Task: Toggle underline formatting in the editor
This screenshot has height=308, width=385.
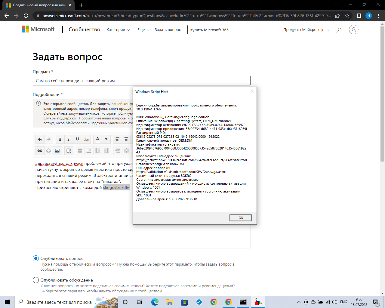Action: tap(77, 139)
